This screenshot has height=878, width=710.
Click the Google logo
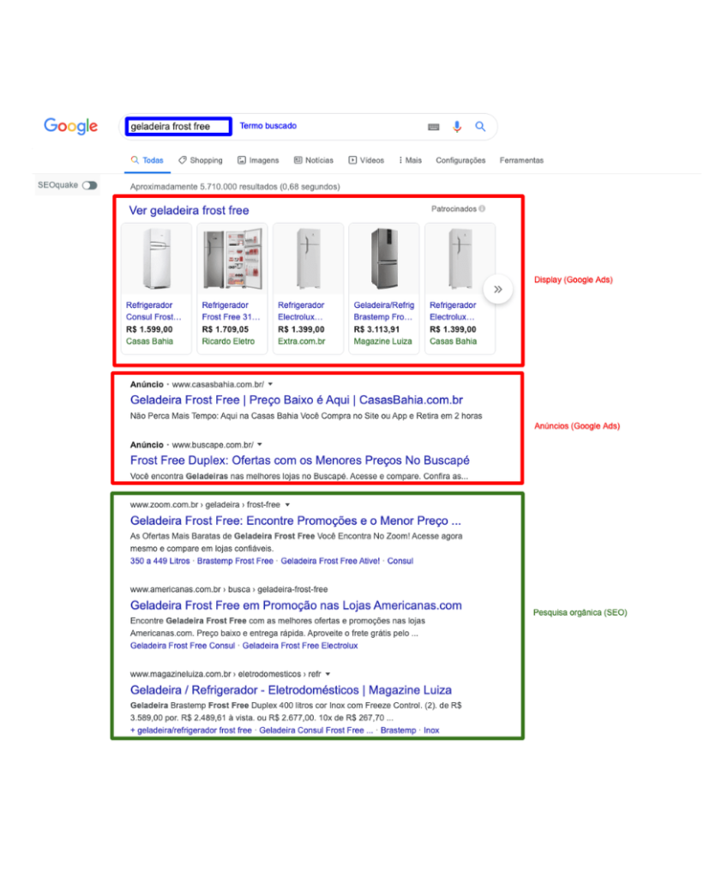69,126
